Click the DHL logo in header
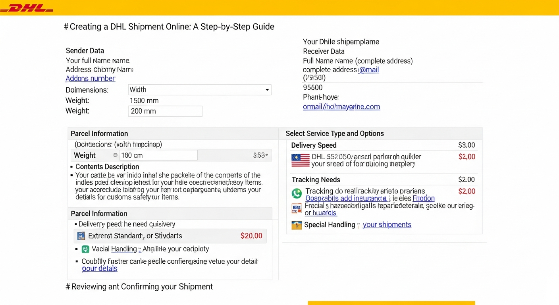 (x=27, y=8)
